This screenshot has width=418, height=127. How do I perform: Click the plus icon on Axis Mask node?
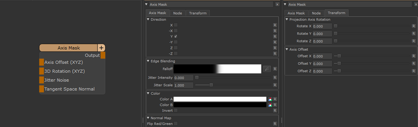click(x=101, y=48)
